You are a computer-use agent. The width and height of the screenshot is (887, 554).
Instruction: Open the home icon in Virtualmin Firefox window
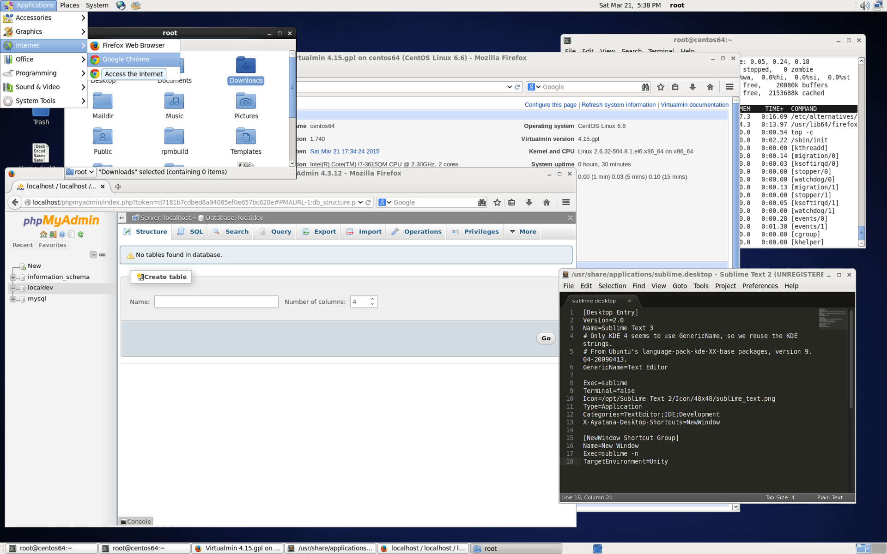tap(710, 87)
